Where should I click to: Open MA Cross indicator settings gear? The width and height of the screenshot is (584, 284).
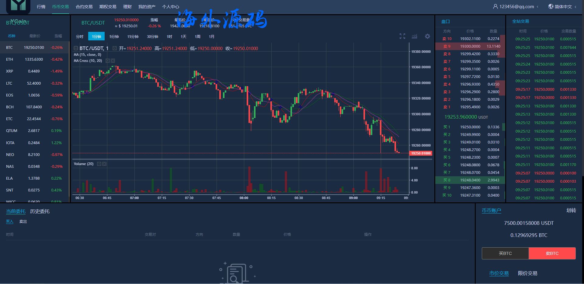107,61
